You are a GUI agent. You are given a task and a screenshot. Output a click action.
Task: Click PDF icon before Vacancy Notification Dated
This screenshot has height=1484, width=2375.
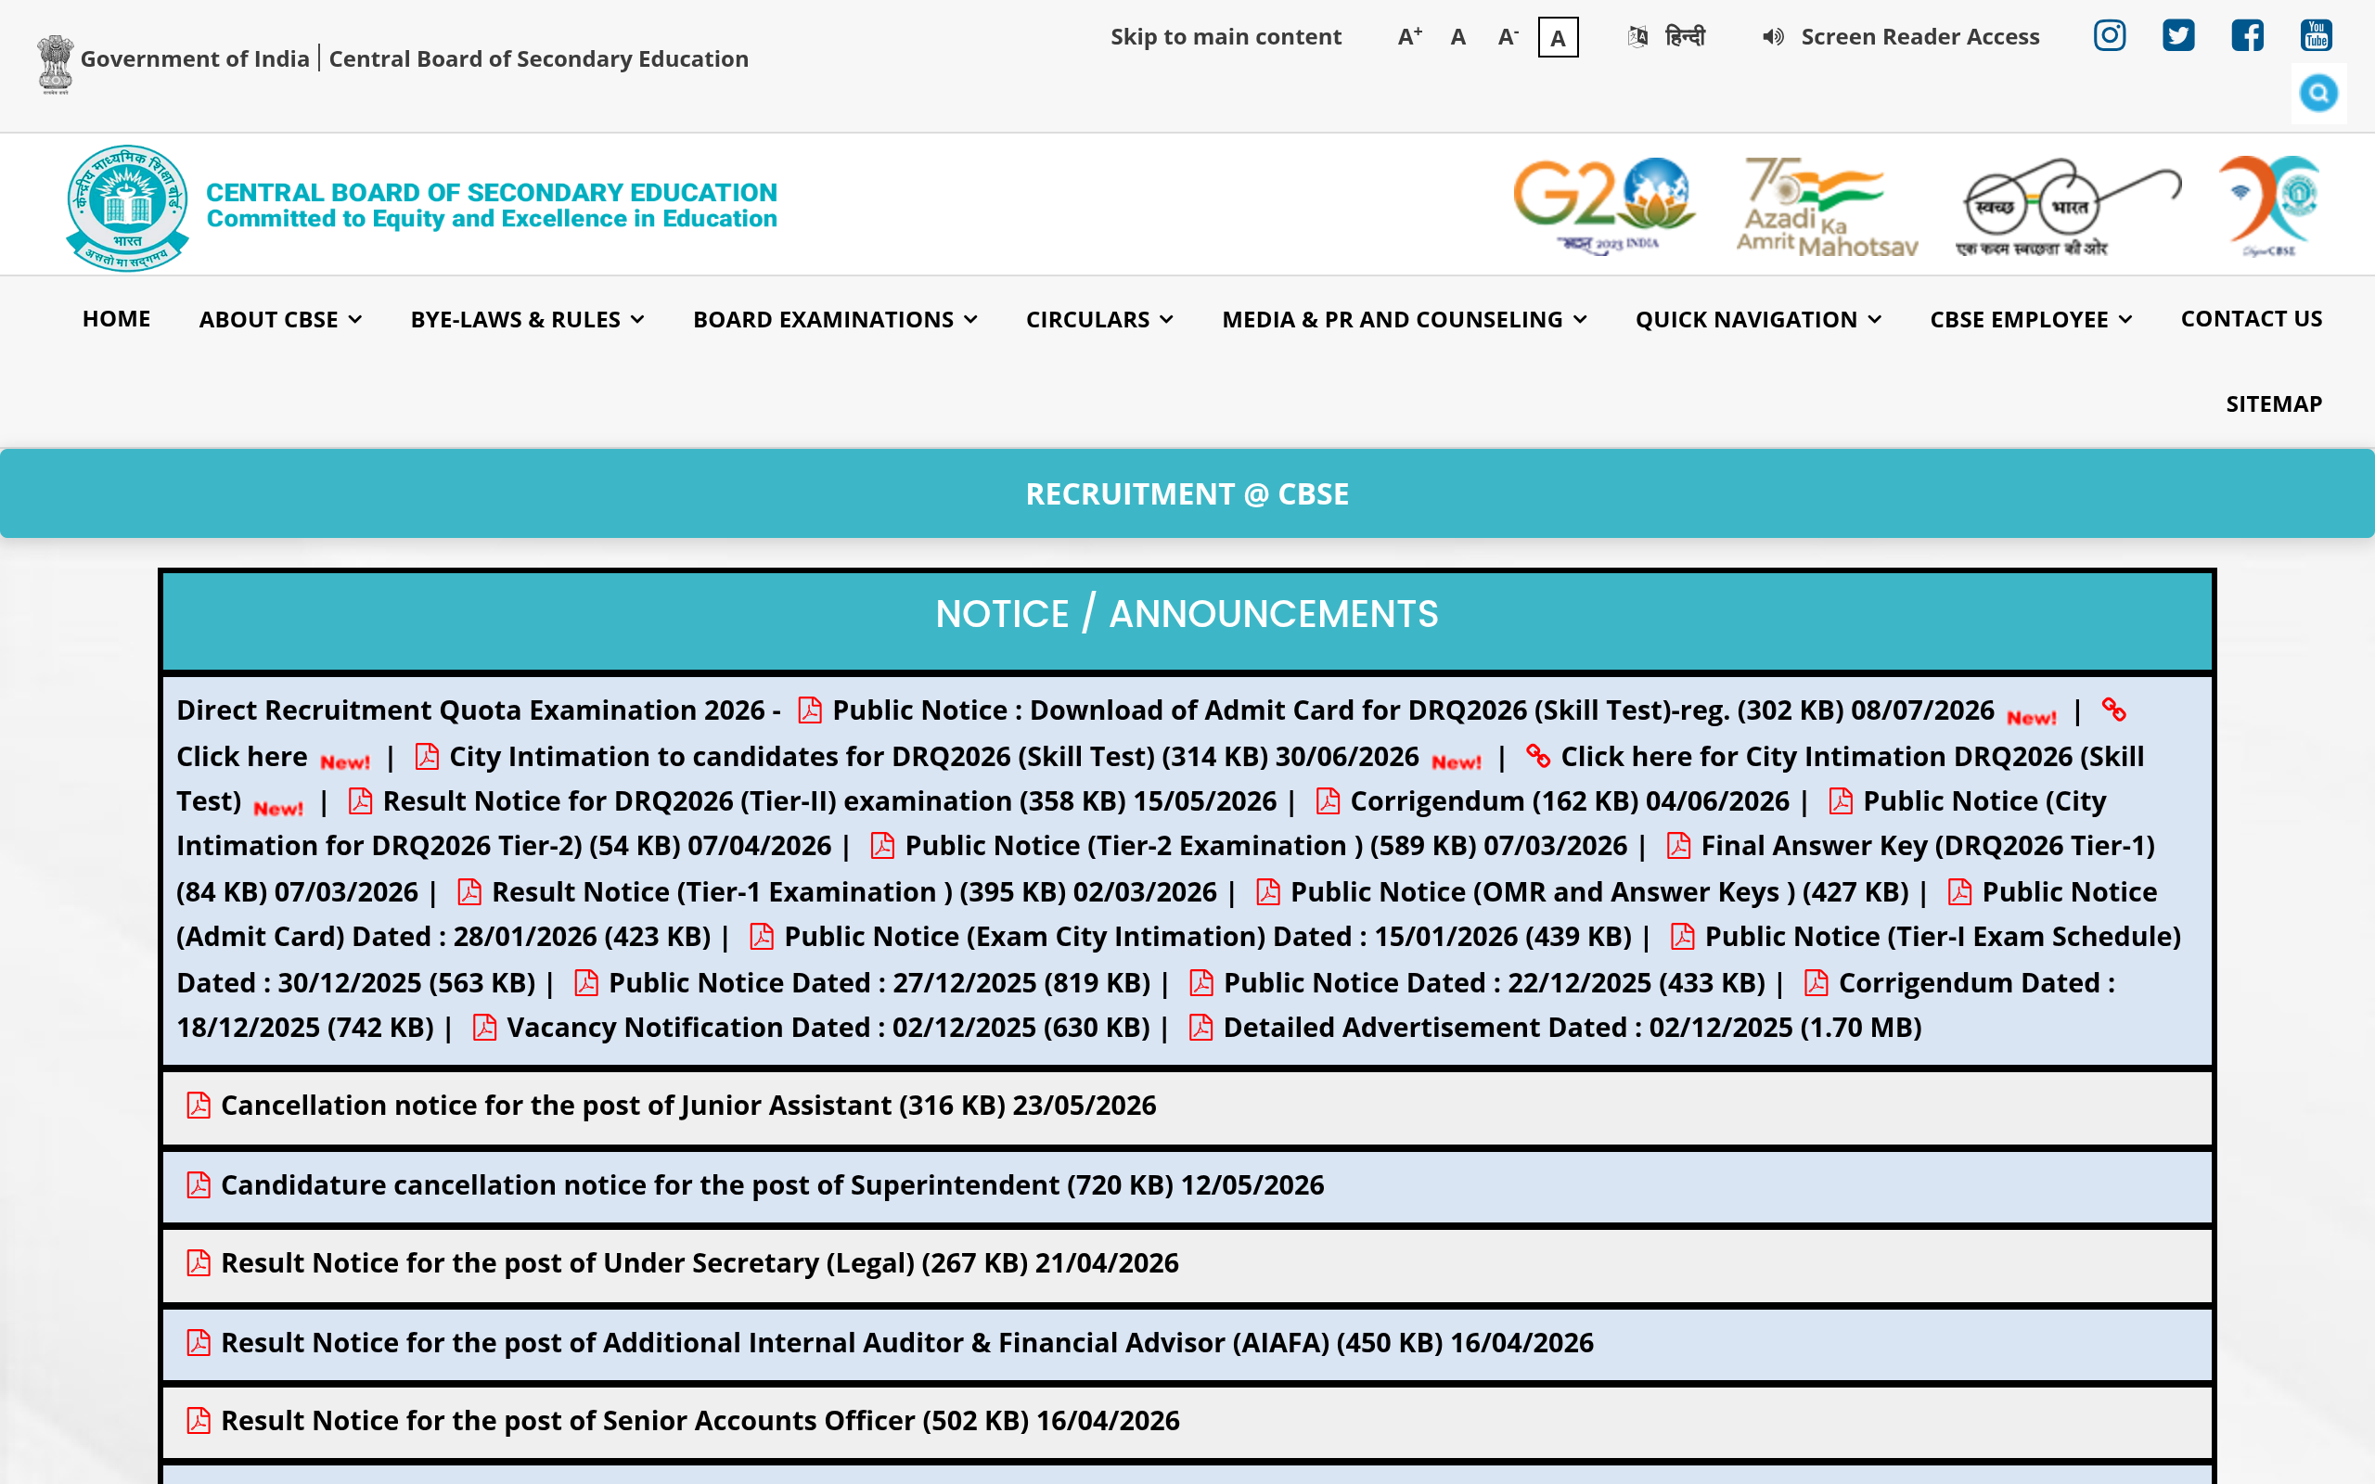[x=484, y=1027]
